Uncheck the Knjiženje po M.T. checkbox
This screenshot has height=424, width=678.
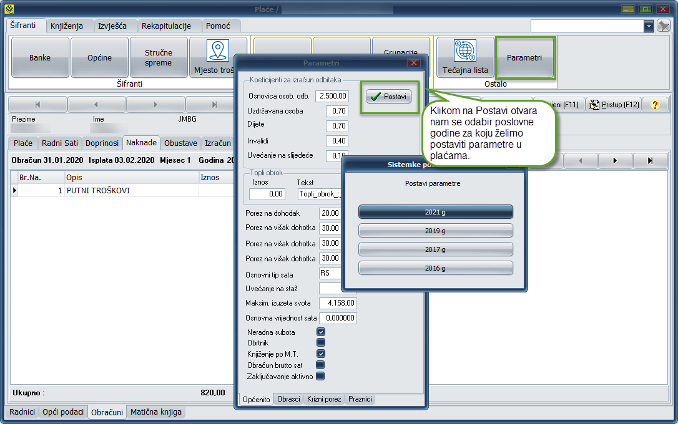(x=321, y=354)
